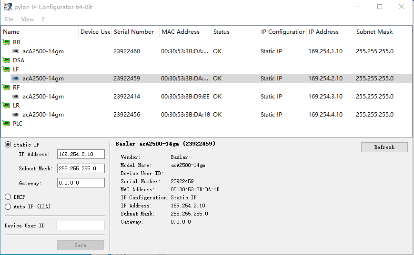Click the PLC network adapter icon

(x=6, y=124)
